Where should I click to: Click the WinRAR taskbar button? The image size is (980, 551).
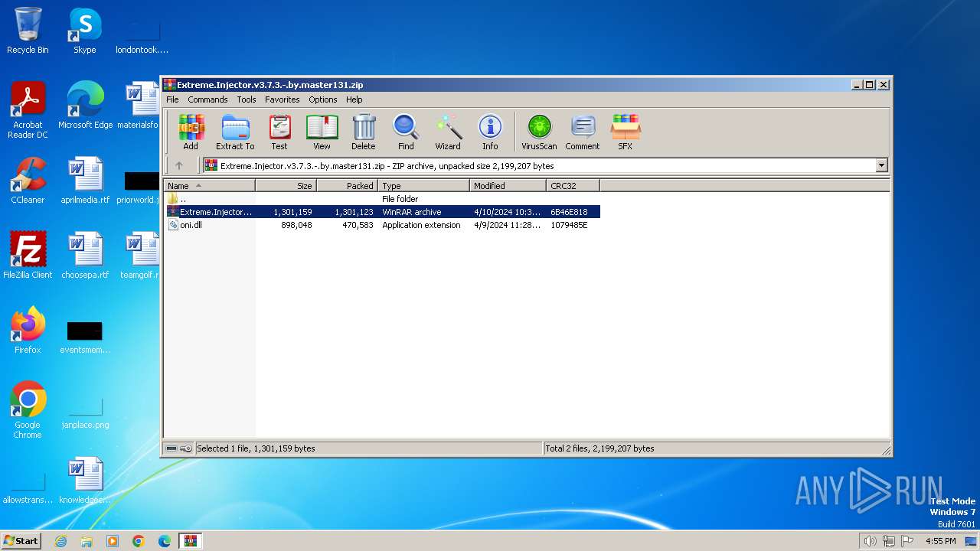191,541
